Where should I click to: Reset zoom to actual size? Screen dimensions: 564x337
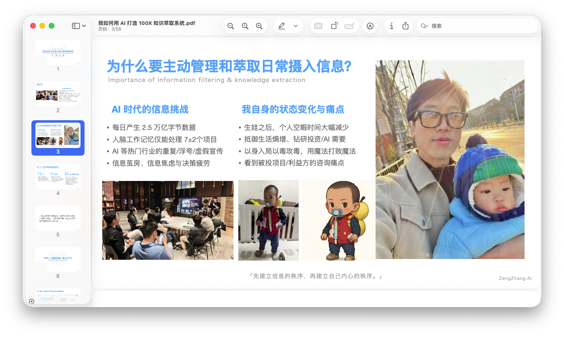coord(245,26)
